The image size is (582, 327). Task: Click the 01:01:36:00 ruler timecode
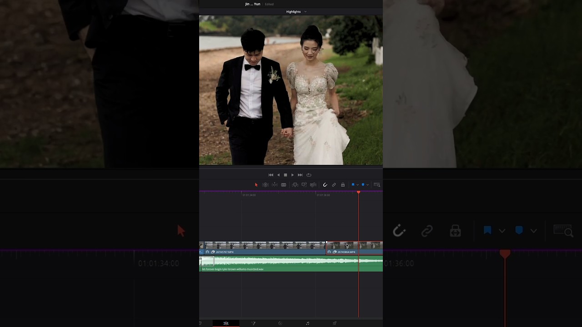pyautogui.click(x=323, y=195)
